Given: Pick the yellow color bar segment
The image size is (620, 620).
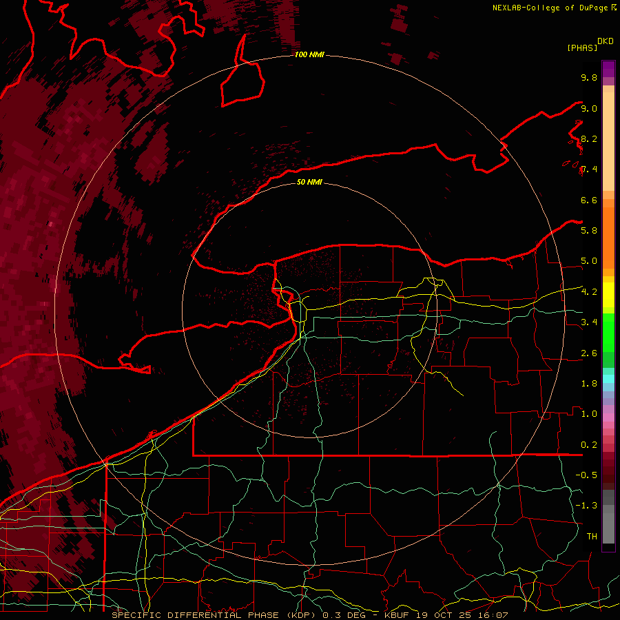Looking at the screenshot, I should 608,295.
